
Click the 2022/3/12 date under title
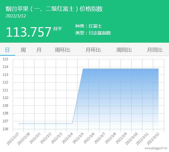(x=16, y=16)
